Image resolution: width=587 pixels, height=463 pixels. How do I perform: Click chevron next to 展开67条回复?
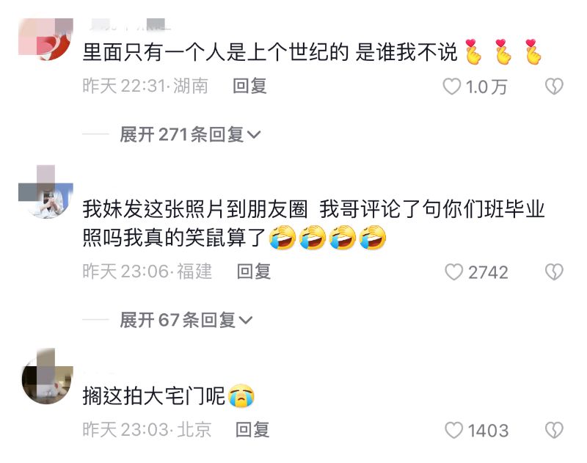coord(246,321)
